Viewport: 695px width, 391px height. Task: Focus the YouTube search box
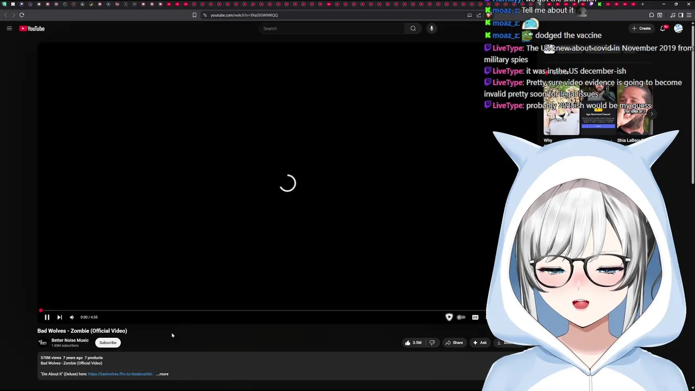(332, 28)
